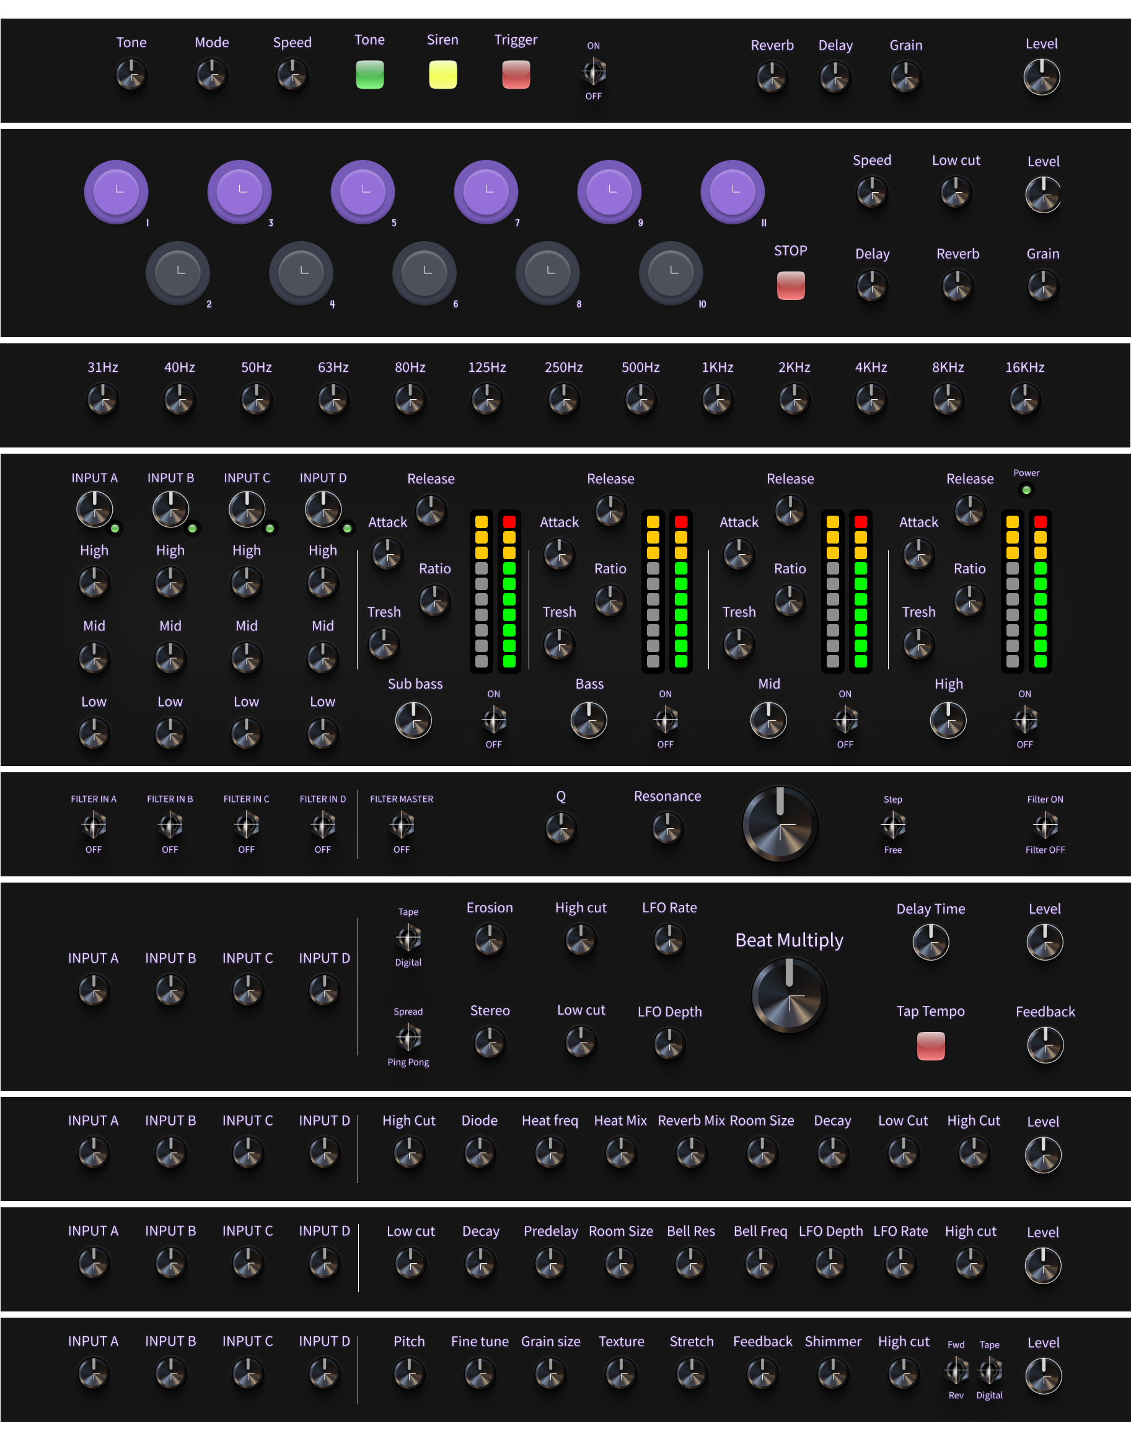The height and width of the screenshot is (1454, 1131).
Task: Switch the Tape/Digital delay mode toggle
Action: [x=408, y=937]
